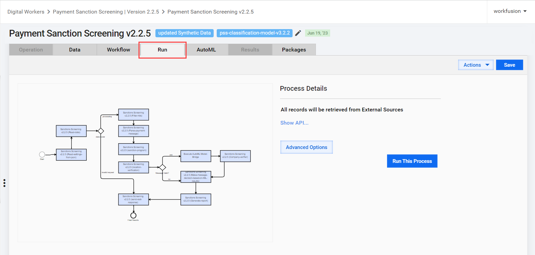Viewport: 535px width, 255px height.
Task: Click the pss-classification-model-v3.2.2 tag
Action: pos(255,33)
